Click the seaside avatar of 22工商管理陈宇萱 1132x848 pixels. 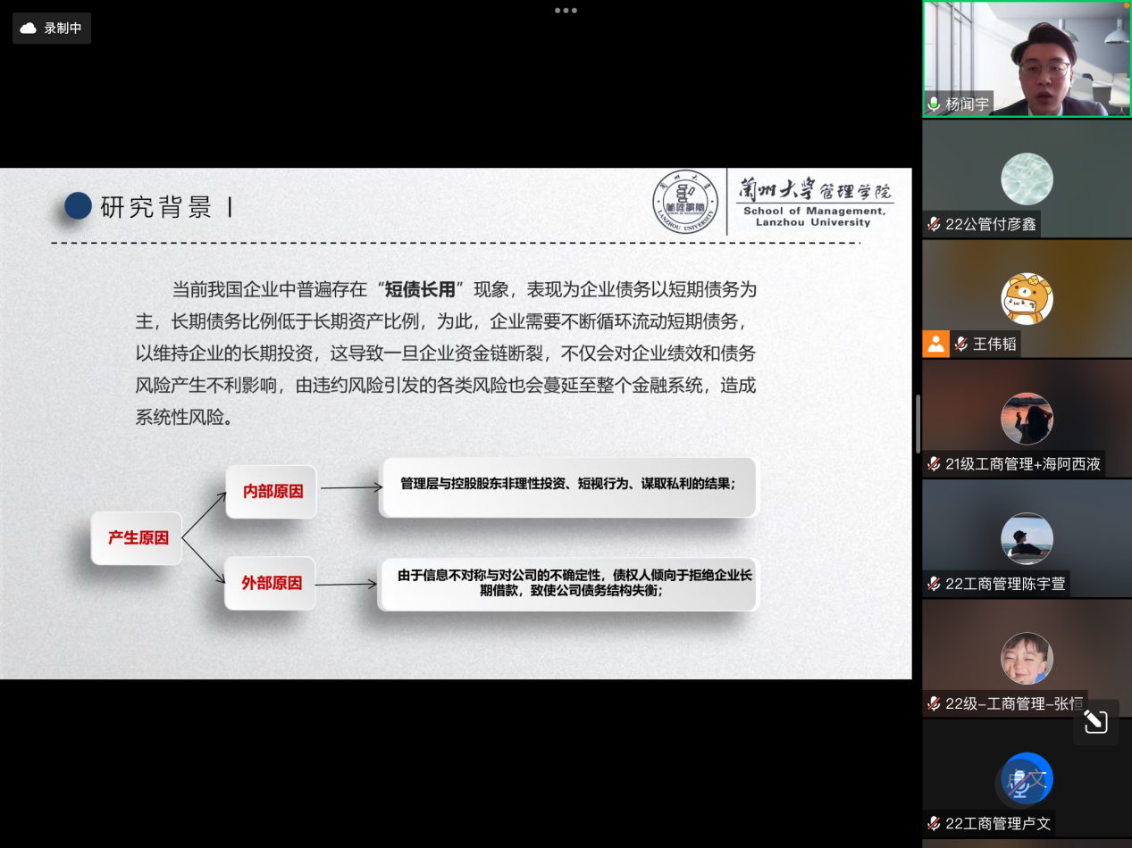(1027, 538)
